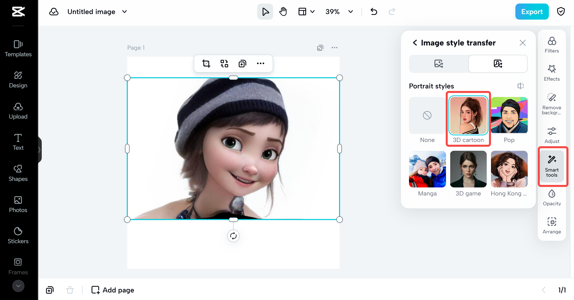Viewport: 574px width, 300px height.
Task: Open Smart tools
Action: (x=552, y=166)
